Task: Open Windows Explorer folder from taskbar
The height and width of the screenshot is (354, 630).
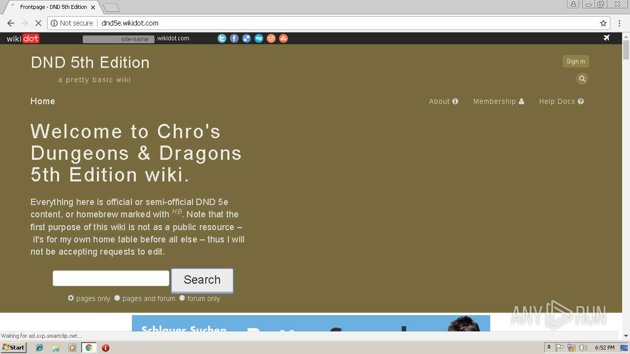Action: pos(56,348)
